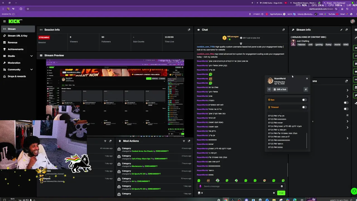357x201 pixels.
Task: Open the profile avatar menu
Action: click(x=353, y=21)
